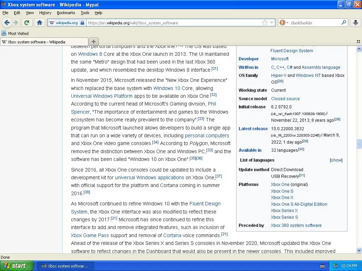
Task: Open the Edit menu
Action: [x=17, y=13]
